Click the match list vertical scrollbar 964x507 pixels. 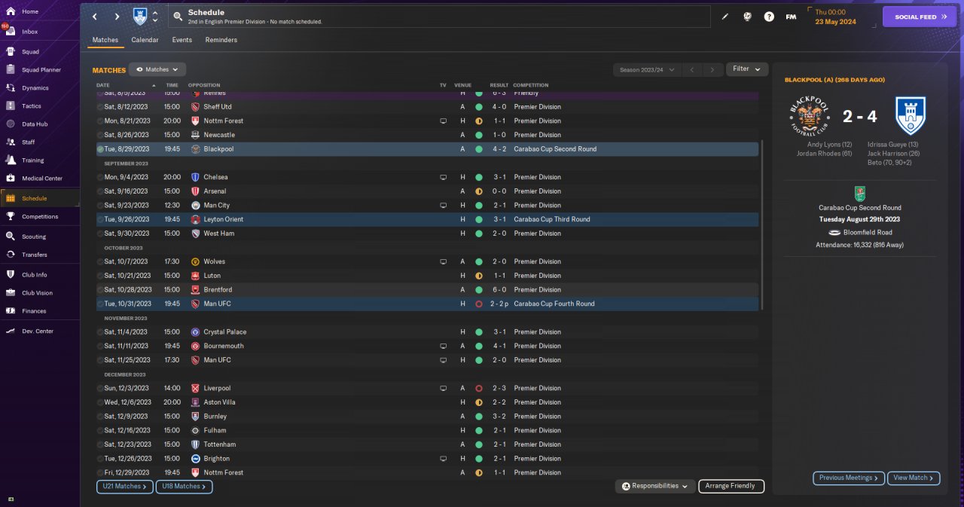point(762,224)
